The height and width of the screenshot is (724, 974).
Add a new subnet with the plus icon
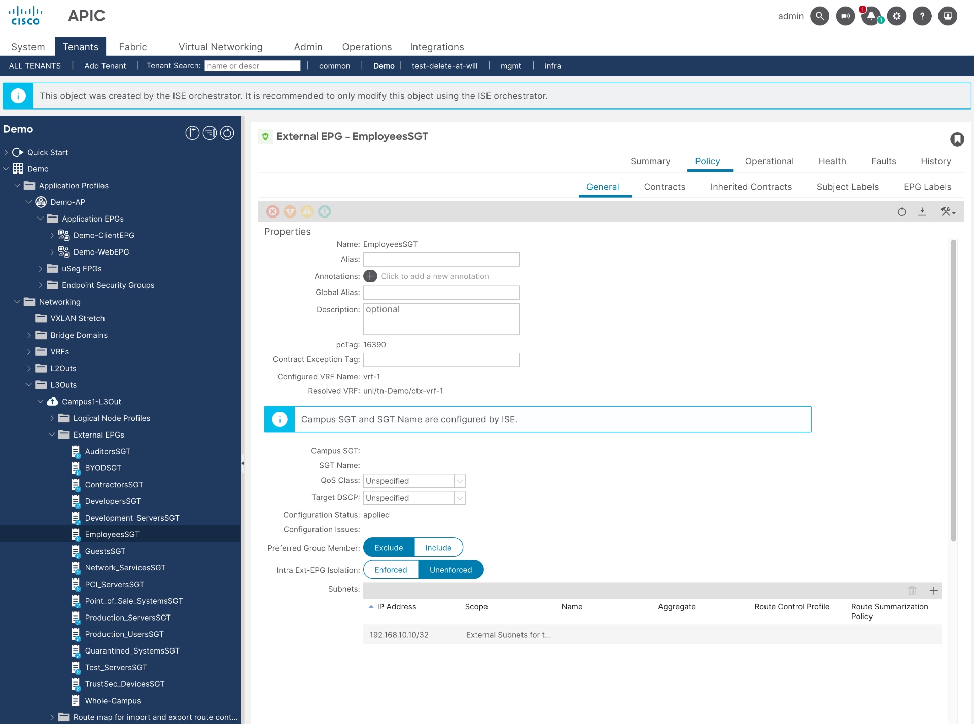tap(934, 590)
